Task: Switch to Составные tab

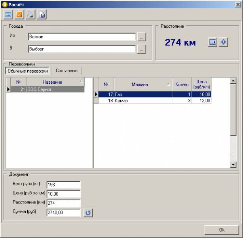Action: (x=66, y=71)
